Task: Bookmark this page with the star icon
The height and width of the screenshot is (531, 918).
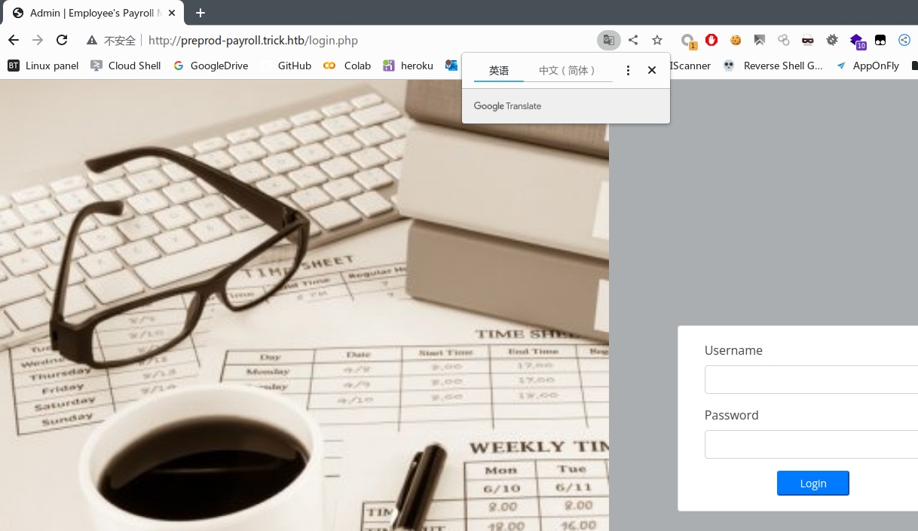Action: click(657, 41)
